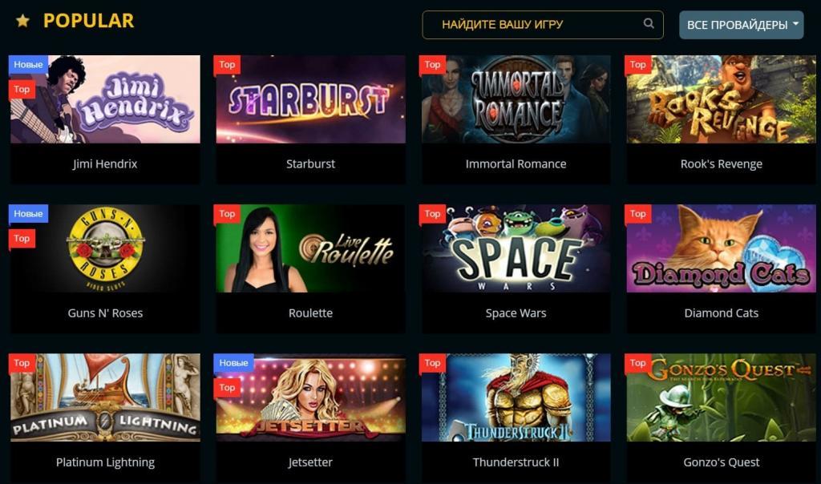Image resolution: width=821 pixels, height=484 pixels.
Task: Click the Новые badge on Jetsetter
Action: pos(233,363)
